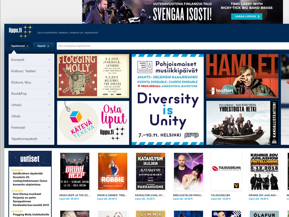Image resolution: width=289 pixels, height=217 pixels.
Task: Click Liput alk. 49,50 € price
Action: click(69, 199)
